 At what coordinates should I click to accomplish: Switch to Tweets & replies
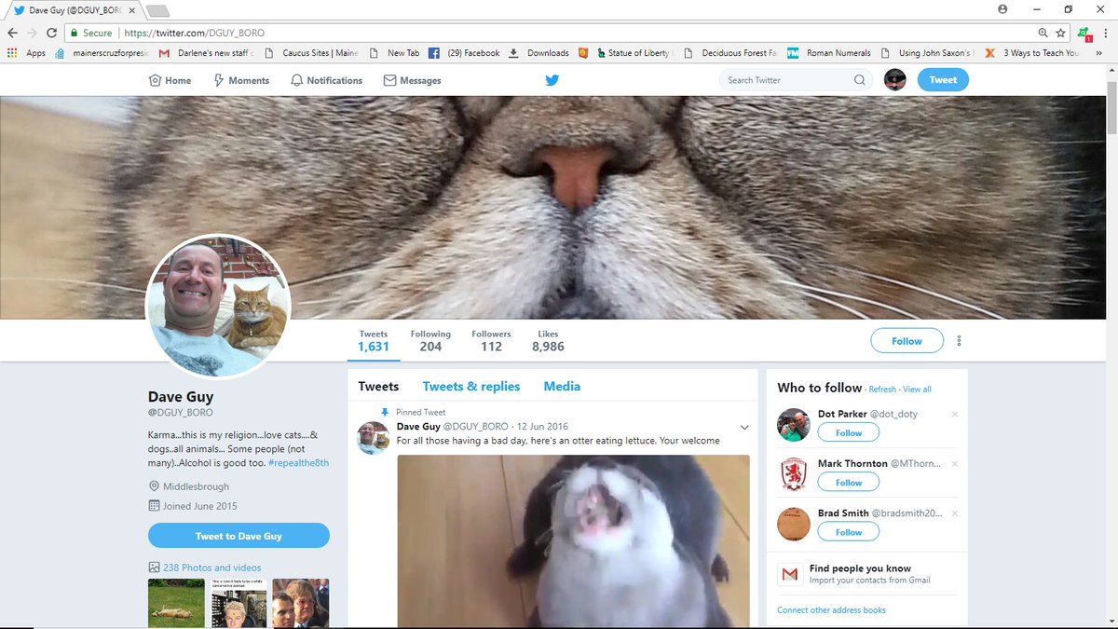coord(471,386)
